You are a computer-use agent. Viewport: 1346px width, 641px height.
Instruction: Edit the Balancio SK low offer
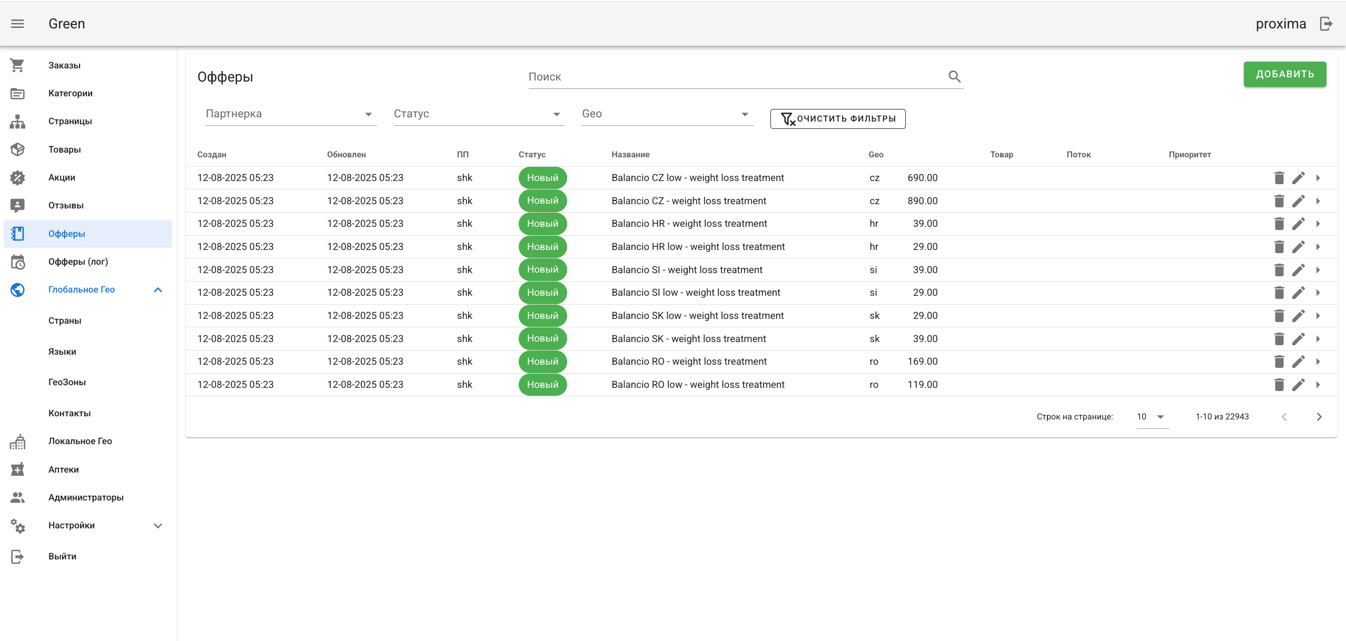click(1298, 316)
